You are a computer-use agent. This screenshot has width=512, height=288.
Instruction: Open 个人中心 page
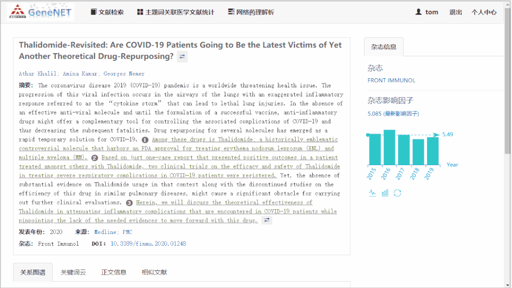[x=484, y=12]
